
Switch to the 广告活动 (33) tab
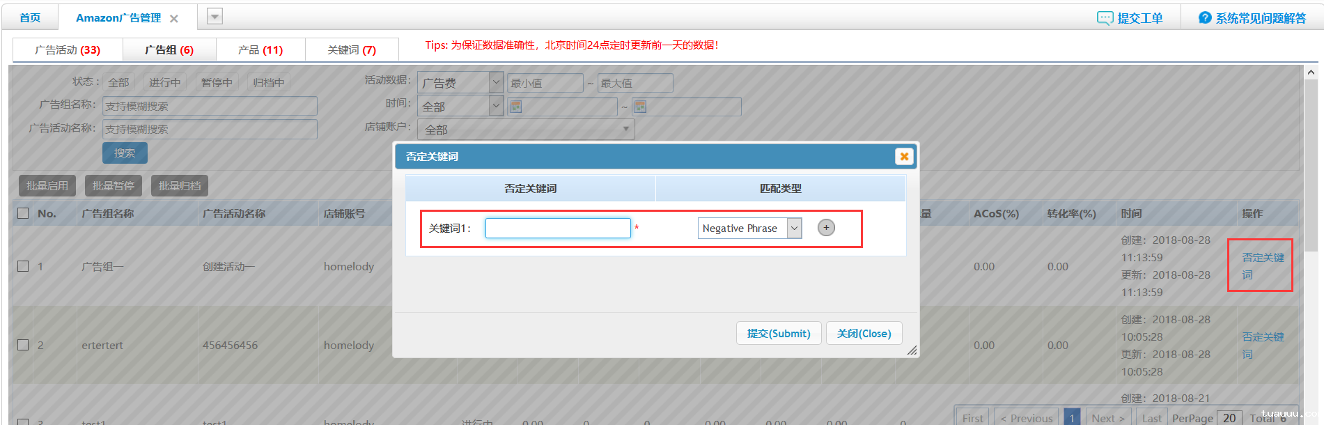tap(68, 50)
